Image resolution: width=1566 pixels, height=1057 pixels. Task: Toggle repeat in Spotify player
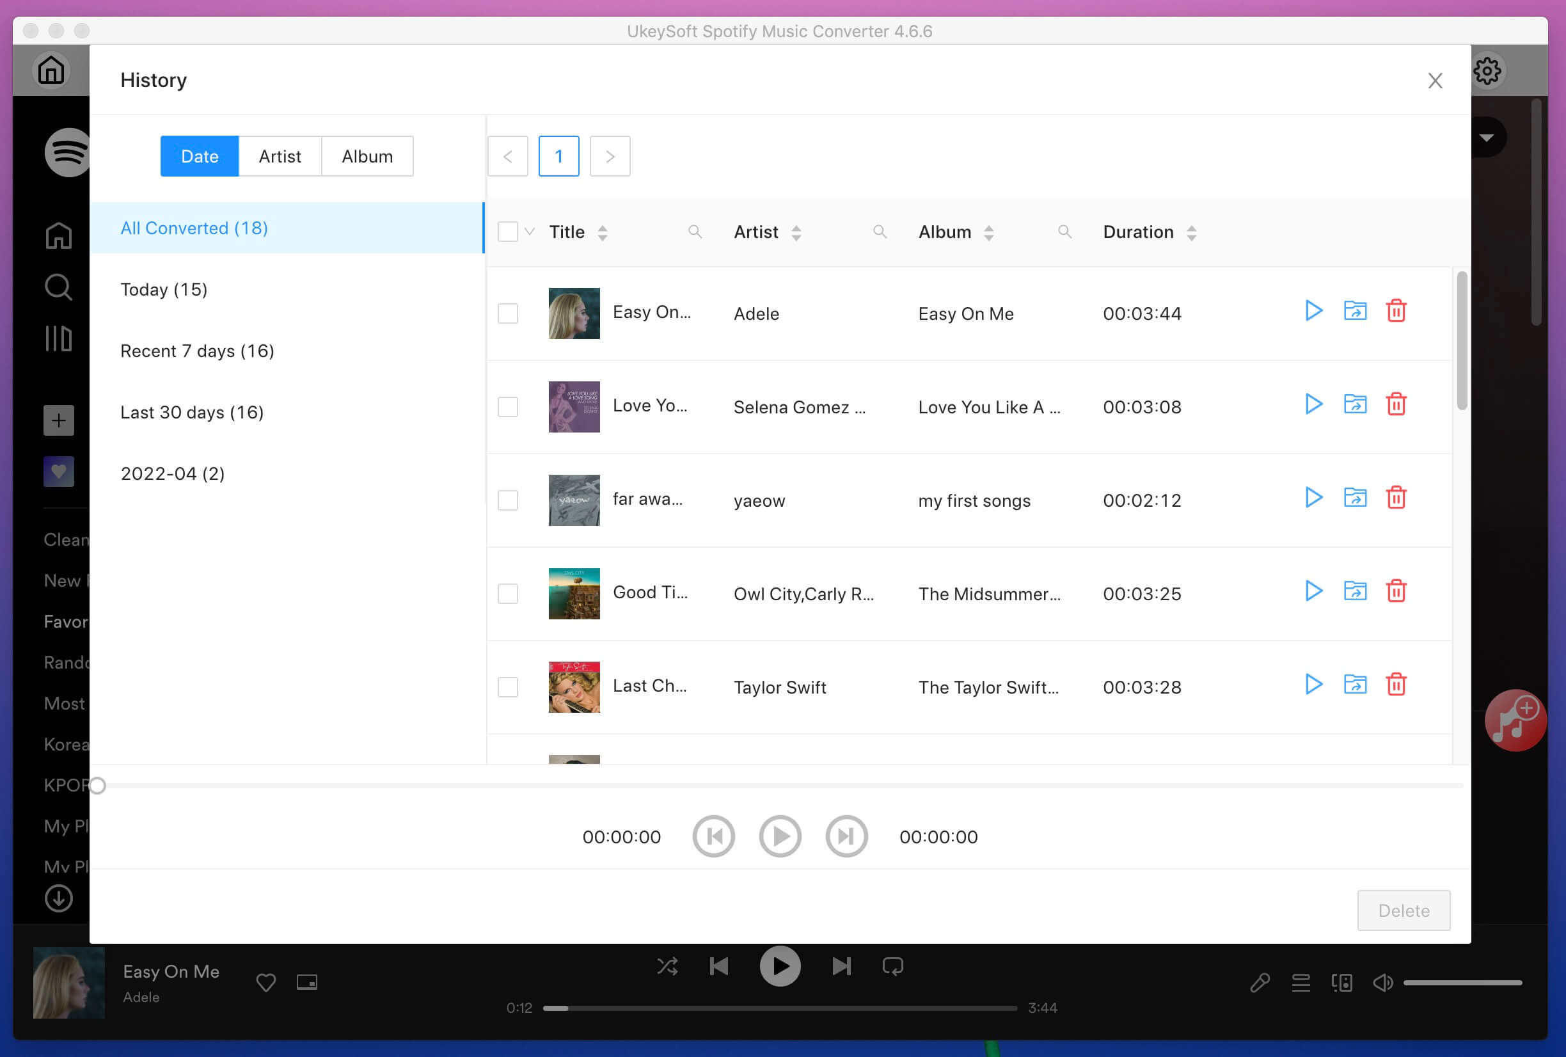(x=892, y=967)
